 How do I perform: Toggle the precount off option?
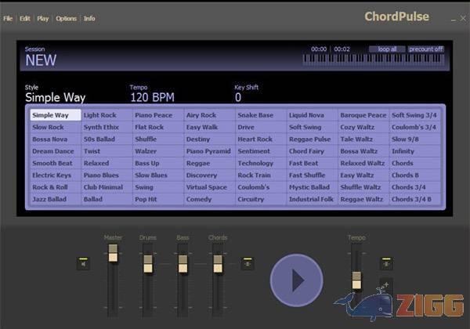425,49
